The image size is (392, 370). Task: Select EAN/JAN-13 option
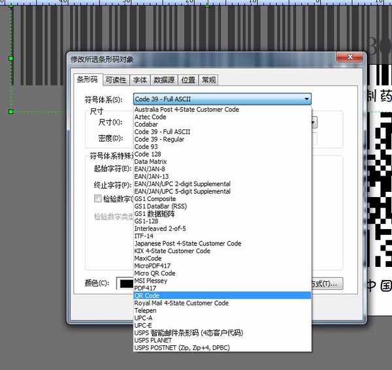point(222,176)
